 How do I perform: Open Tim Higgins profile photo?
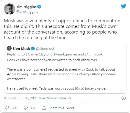(10, 9)
